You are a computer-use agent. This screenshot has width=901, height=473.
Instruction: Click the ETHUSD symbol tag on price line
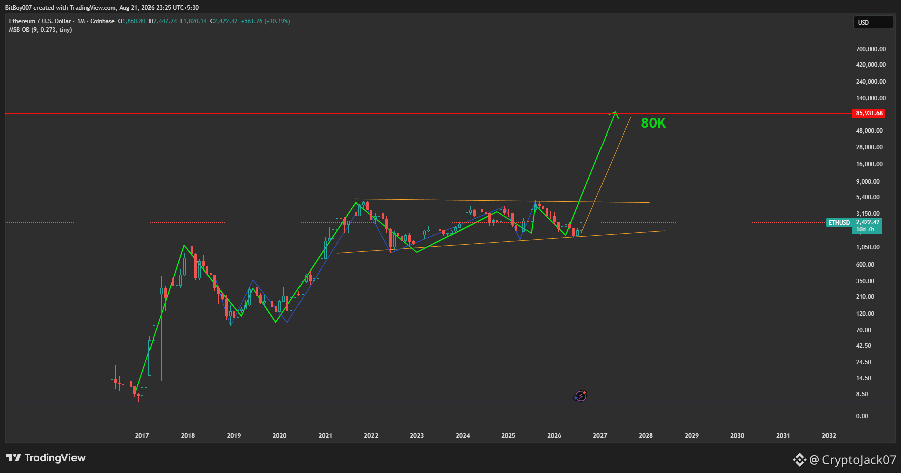[839, 223]
